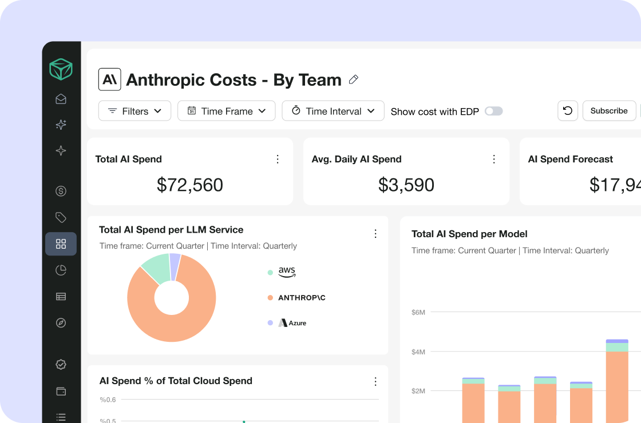Toggle Show cost with EDP switch
The image size is (641, 423).
tap(493, 111)
